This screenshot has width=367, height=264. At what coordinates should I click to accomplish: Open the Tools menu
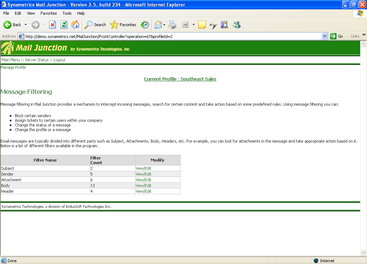pyautogui.click(x=67, y=13)
